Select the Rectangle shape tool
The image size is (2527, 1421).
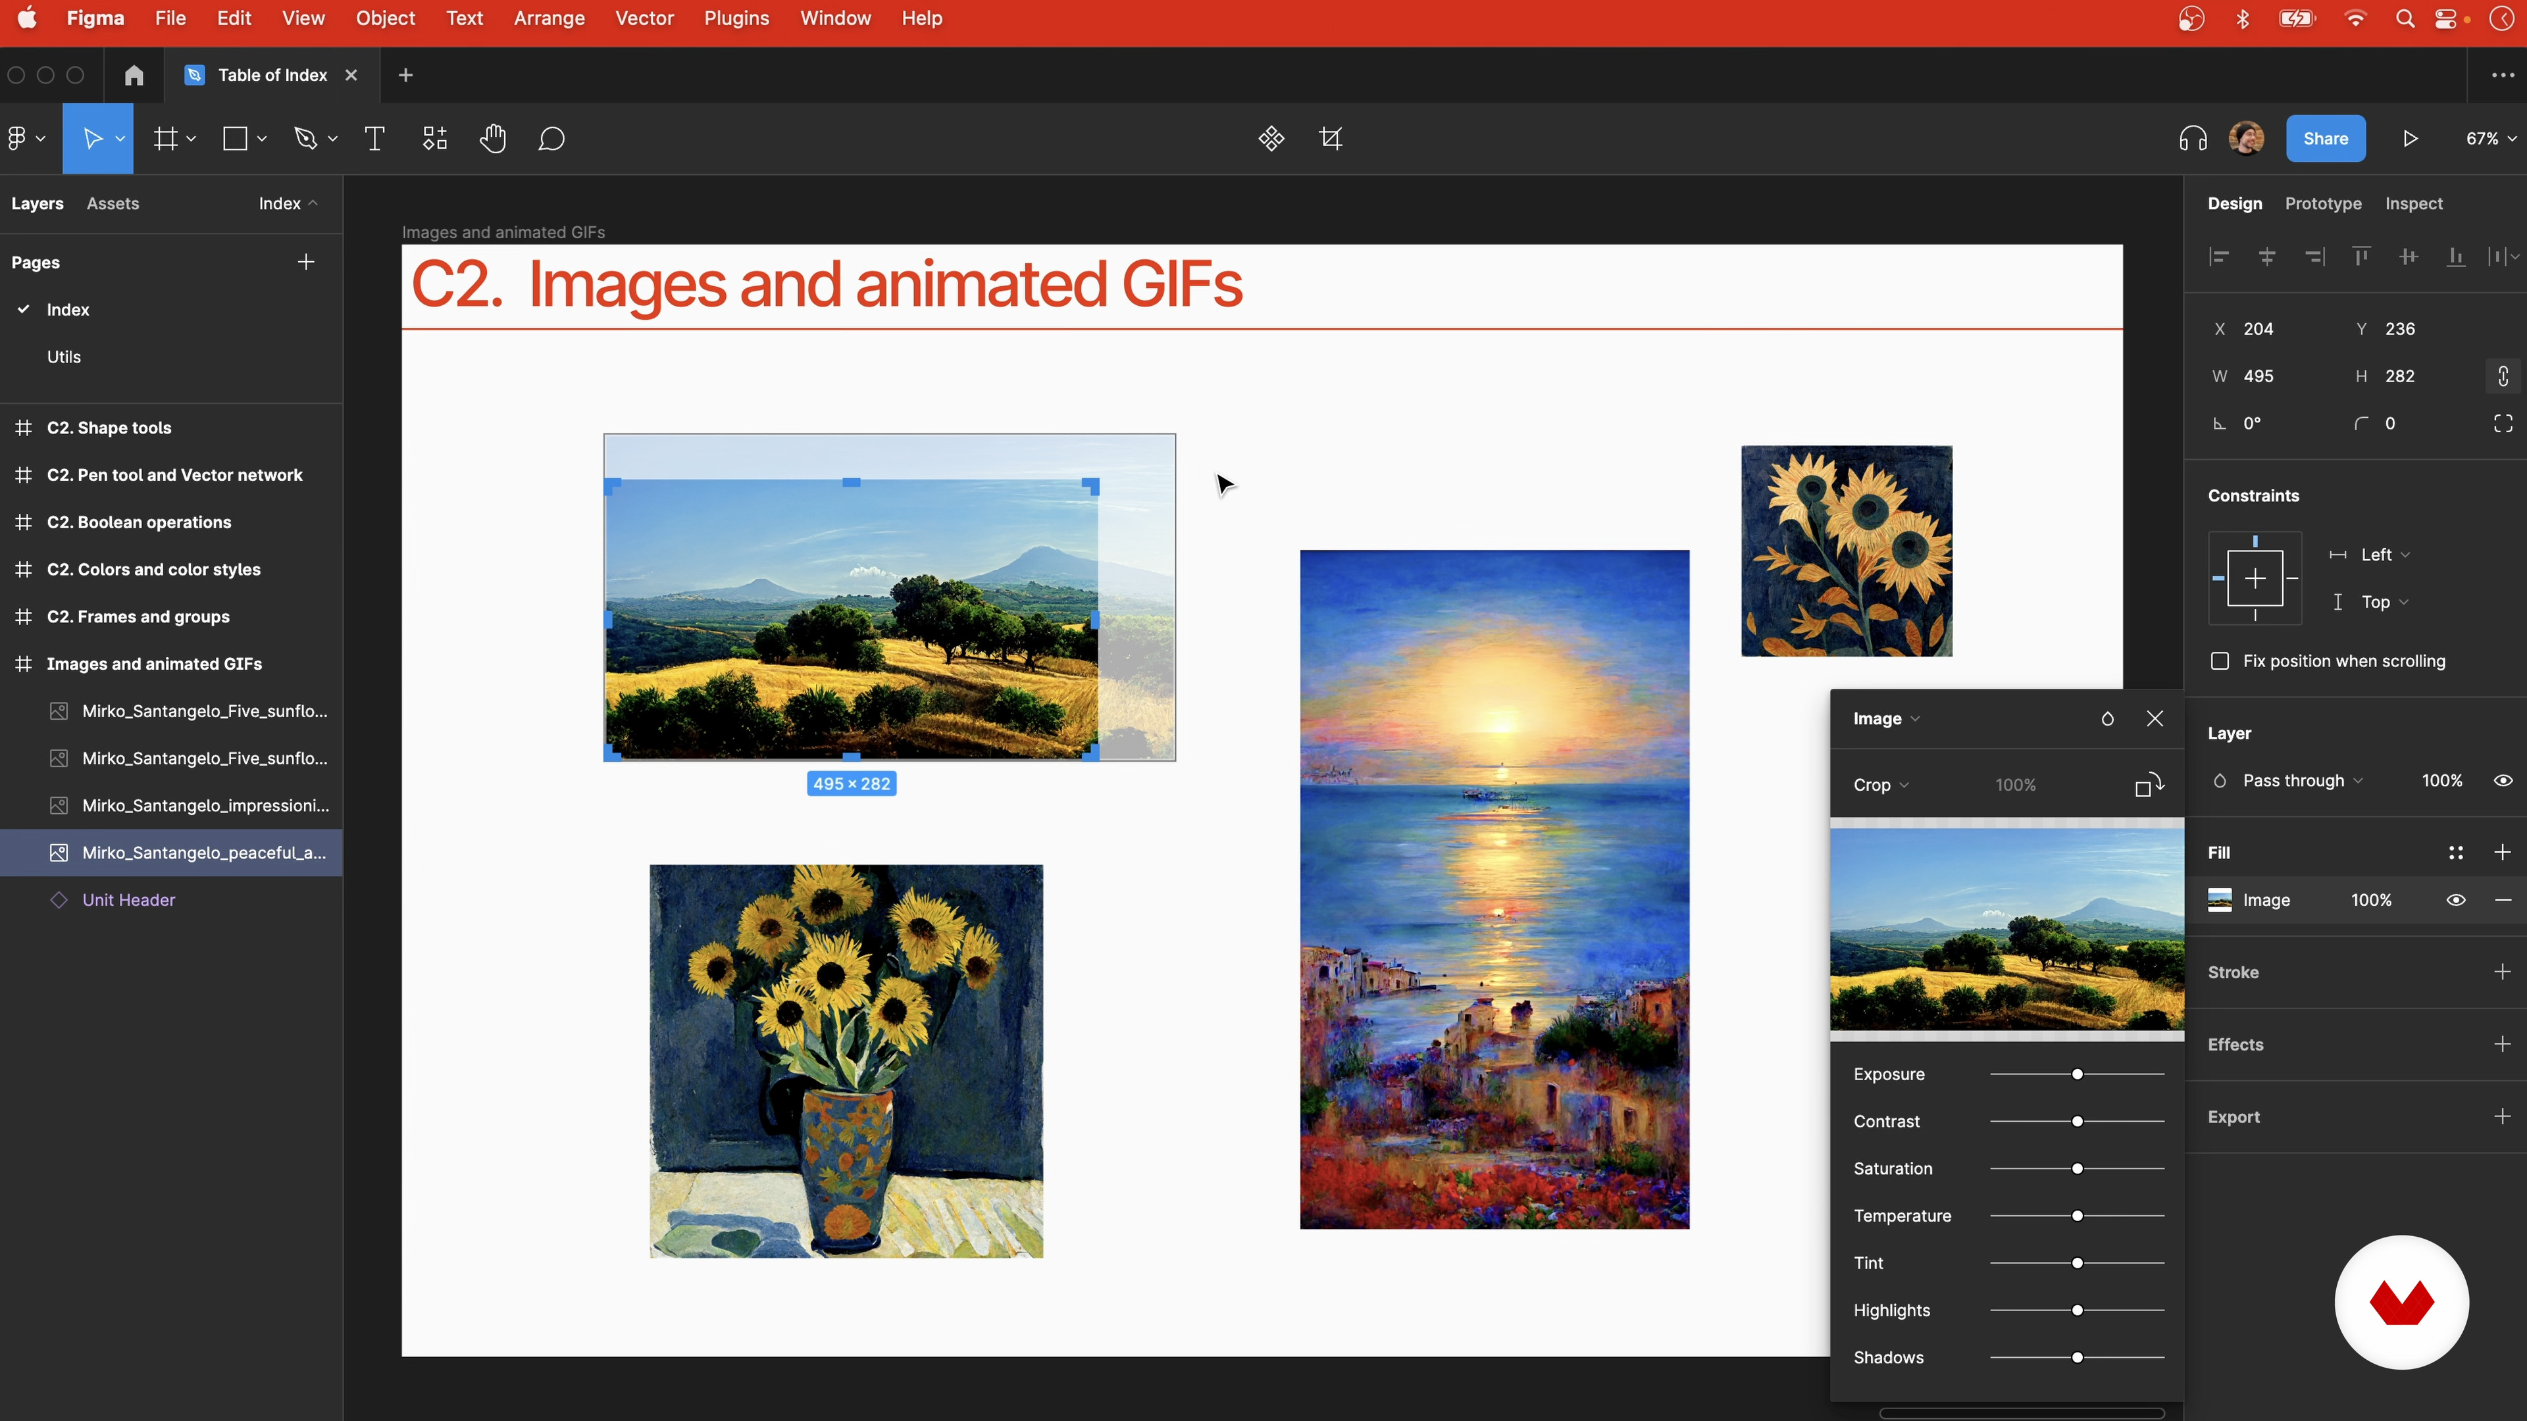point(236,138)
